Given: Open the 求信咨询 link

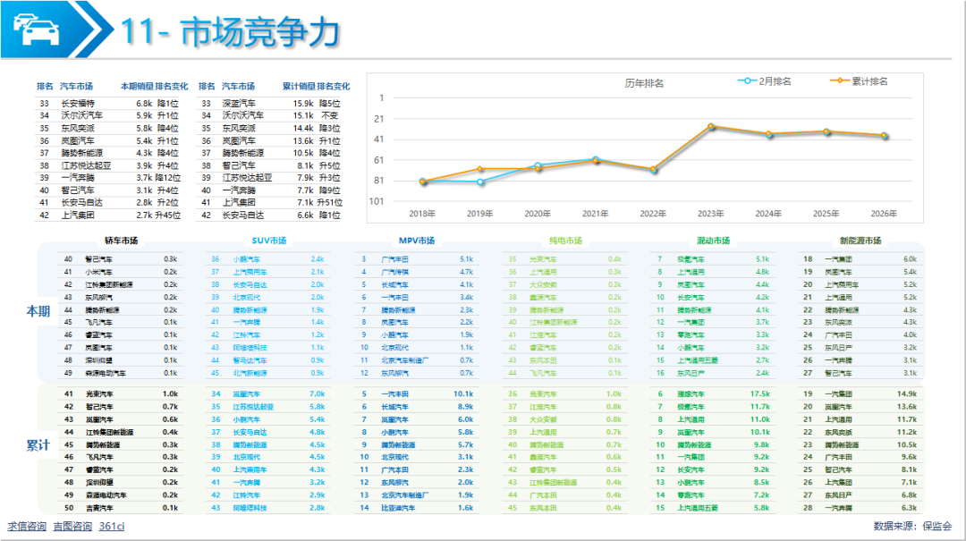Looking at the screenshot, I should 27,526.
